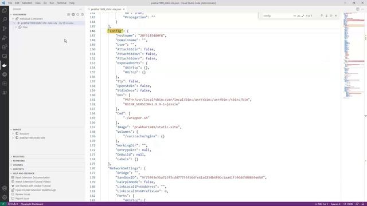Open Read Extension Documentation link
Image resolution: width=367 pixels, height=206 pixels.
tap(33, 177)
